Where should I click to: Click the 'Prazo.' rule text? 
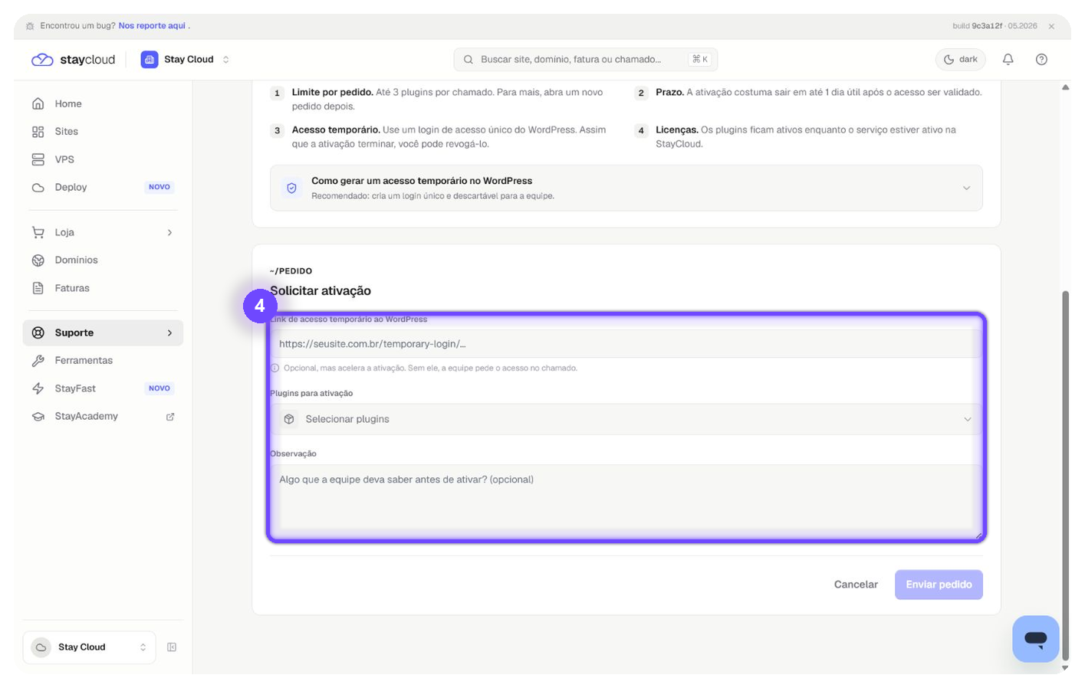[x=669, y=93]
